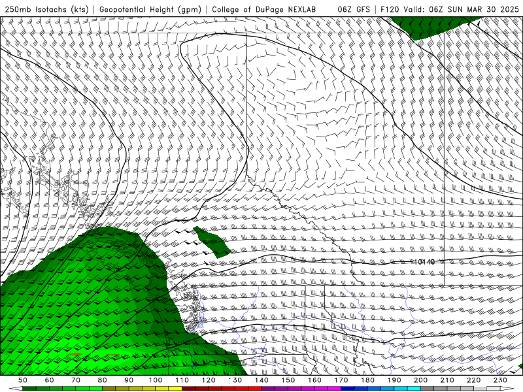
Task: Click the 10140 height contour label
Action: pyautogui.click(x=424, y=262)
